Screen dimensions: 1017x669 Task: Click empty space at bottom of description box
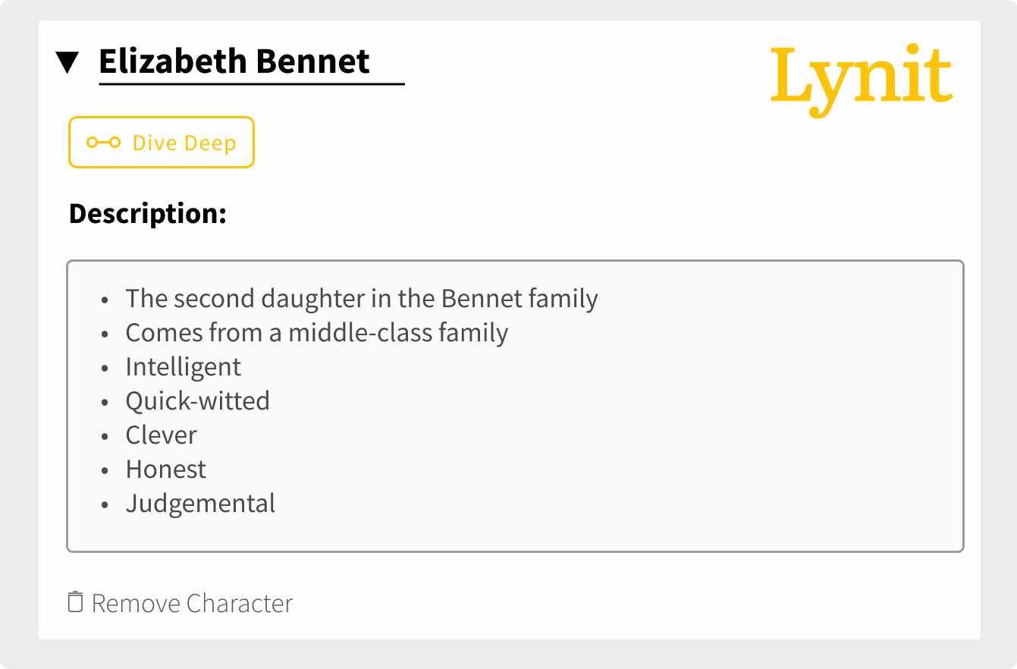pyautogui.click(x=515, y=535)
